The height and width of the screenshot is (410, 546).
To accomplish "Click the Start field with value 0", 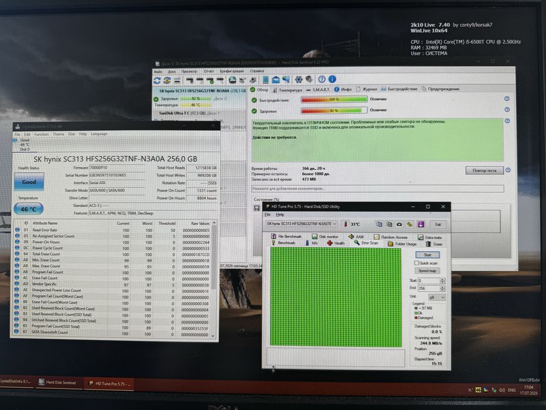I will [428, 281].
